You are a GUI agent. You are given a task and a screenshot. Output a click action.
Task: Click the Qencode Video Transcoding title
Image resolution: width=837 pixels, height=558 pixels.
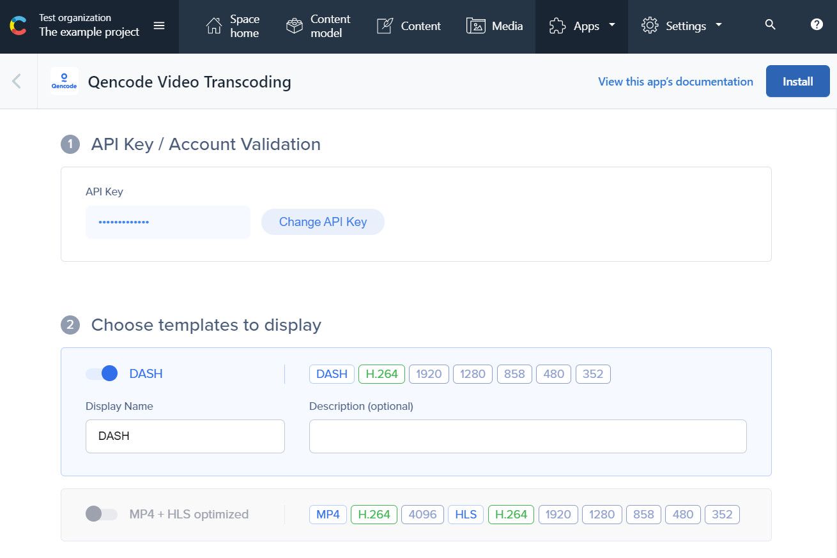point(189,82)
